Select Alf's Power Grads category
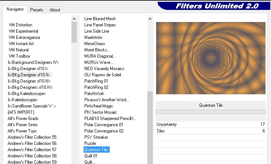Viewport: 271px width, 164px height. click(x=23, y=119)
